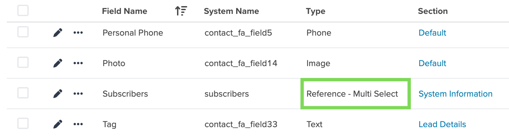Edit the Tag field via pencil icon
Screen dimensions: 509x139
click(x=58, y=124)
